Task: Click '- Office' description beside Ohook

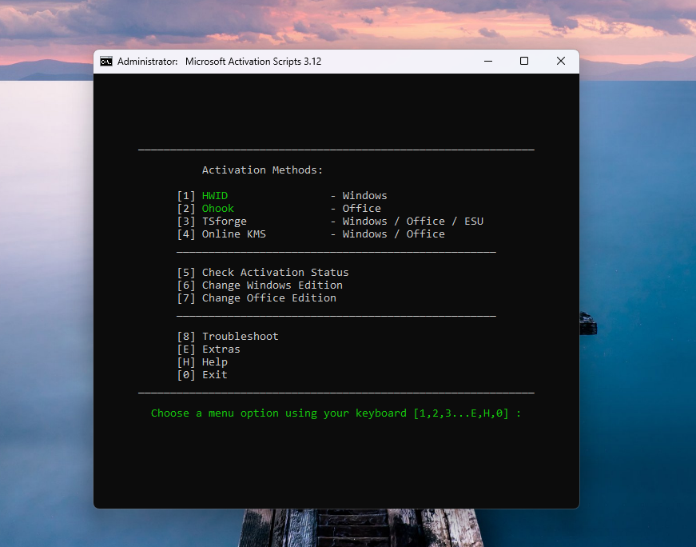Action: (x=356, y=209)
